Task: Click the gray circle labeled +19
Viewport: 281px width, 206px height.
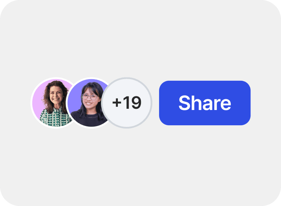Action: (127, 103)
